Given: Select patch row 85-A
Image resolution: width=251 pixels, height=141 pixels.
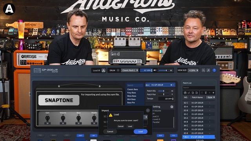Looking at the screenshot, I should pyautogui.click(x=198, y=129).
